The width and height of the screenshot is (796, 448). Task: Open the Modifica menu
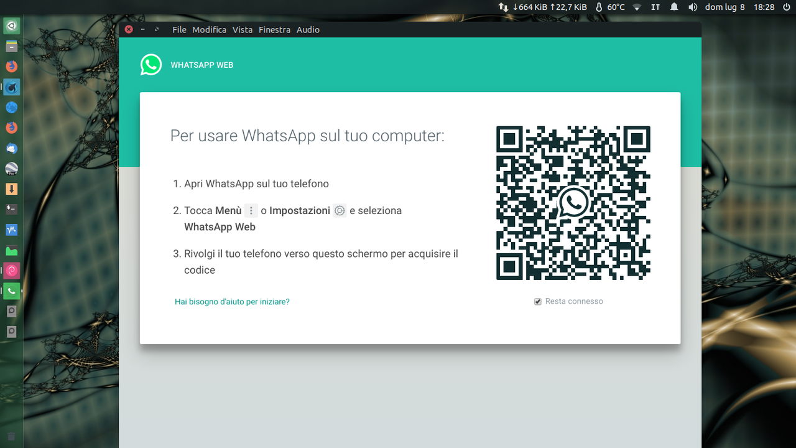coord(210,30)
